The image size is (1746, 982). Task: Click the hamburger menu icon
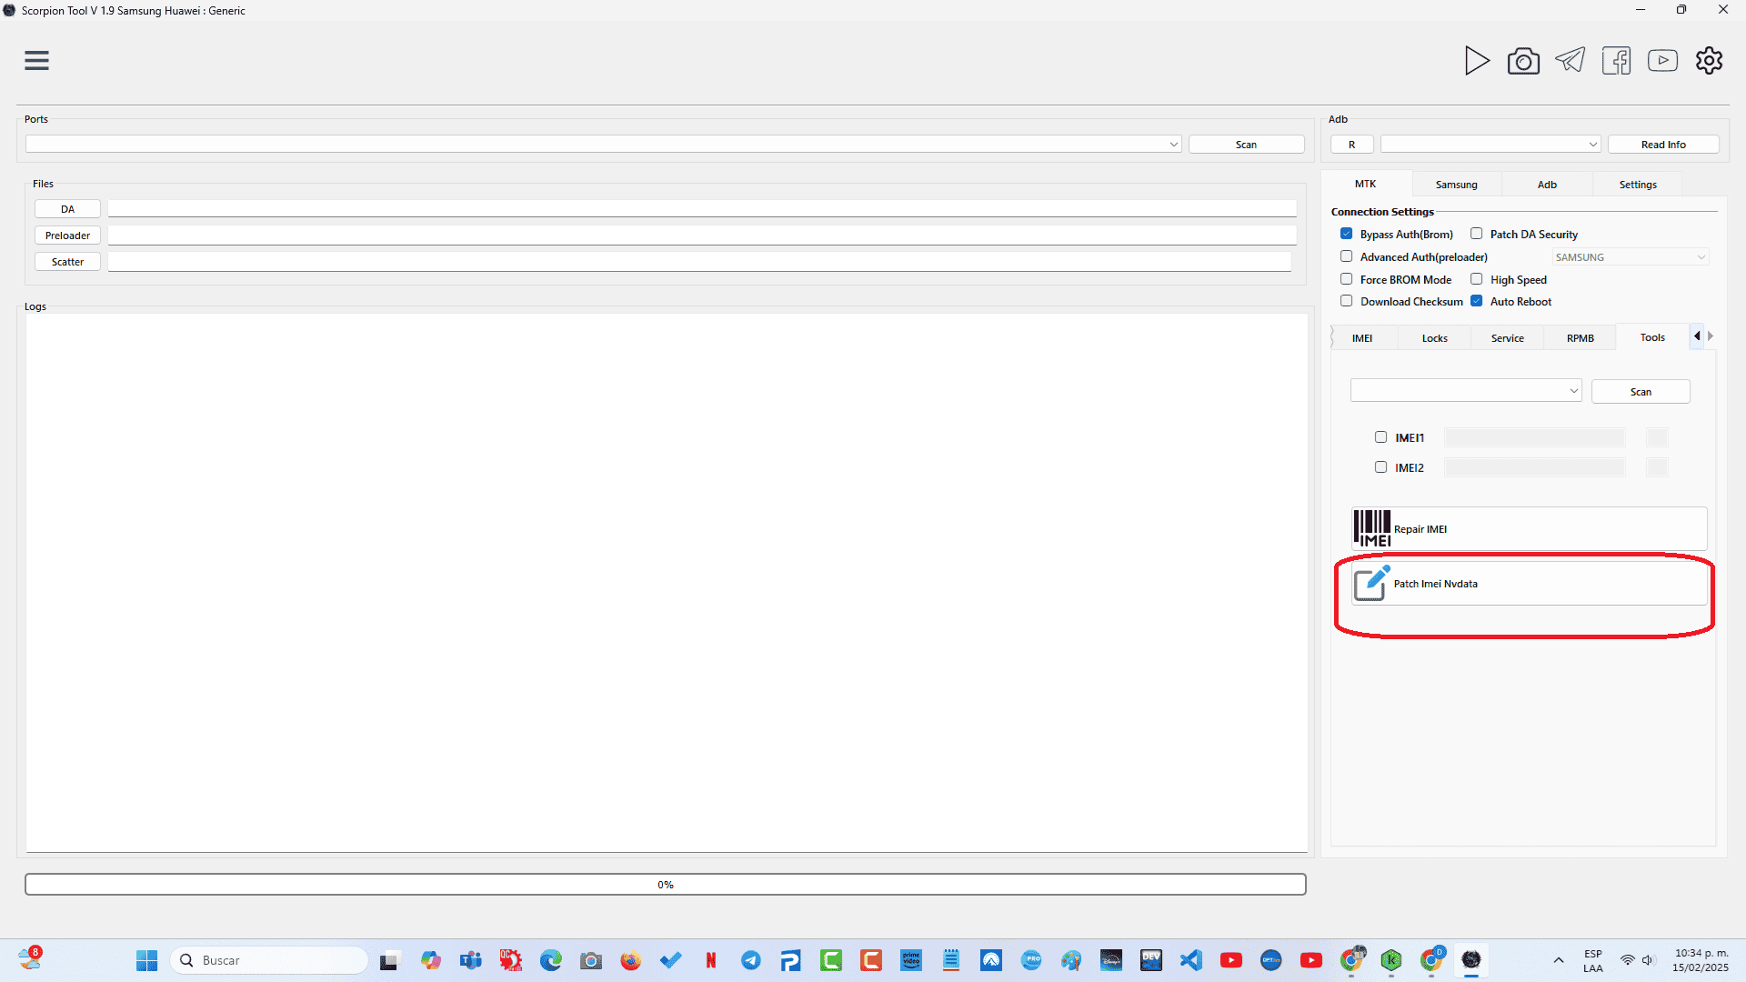point(36,59)
